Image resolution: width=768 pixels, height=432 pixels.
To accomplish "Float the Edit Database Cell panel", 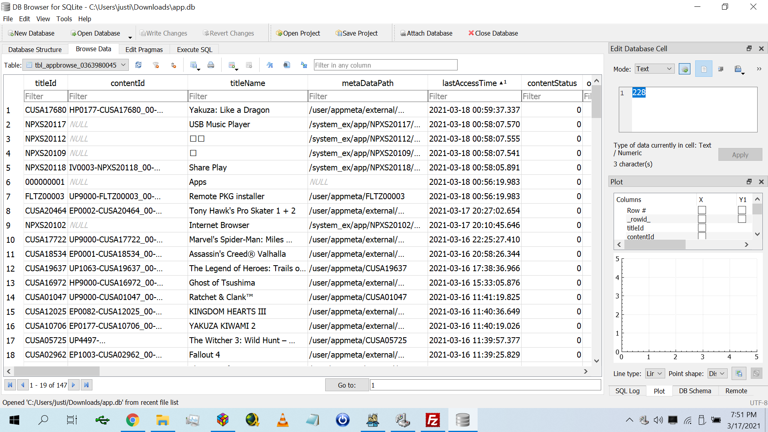I will (x=749, y=48).
